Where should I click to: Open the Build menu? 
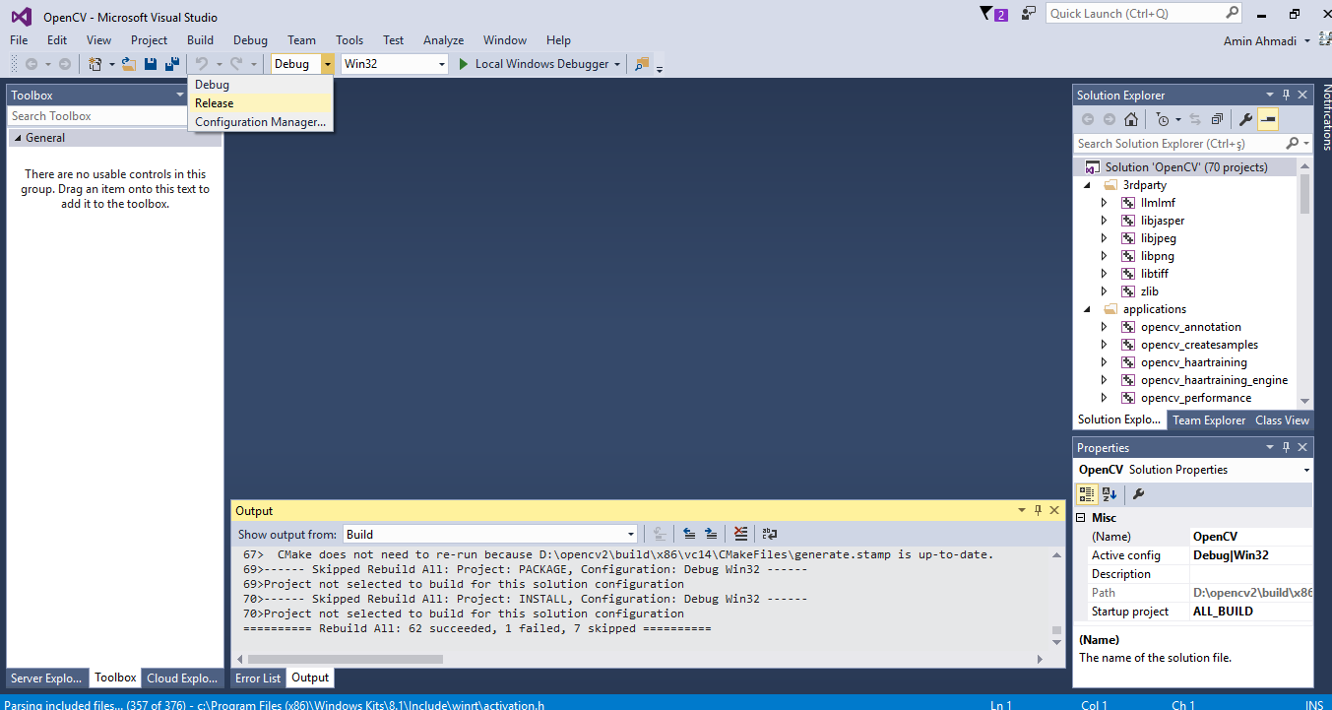[x=200, y=40]
